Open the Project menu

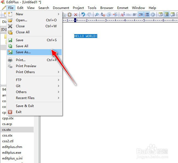(78, 8)
